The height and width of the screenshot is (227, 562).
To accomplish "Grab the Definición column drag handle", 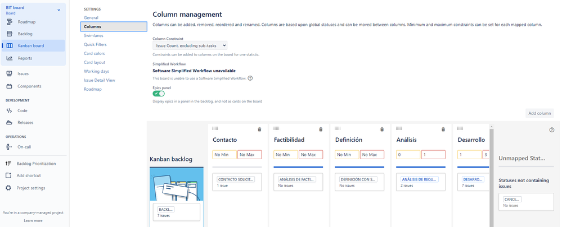I will click(x=338, y=128).
